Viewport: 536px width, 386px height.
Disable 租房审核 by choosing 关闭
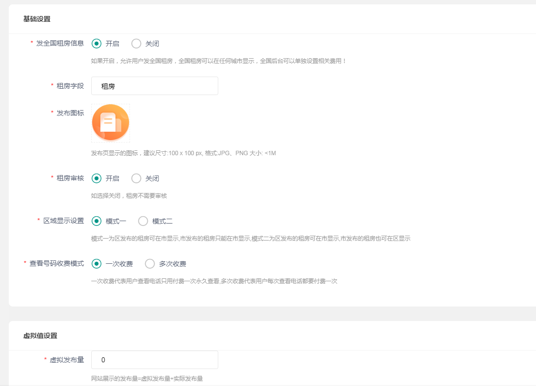136,178
